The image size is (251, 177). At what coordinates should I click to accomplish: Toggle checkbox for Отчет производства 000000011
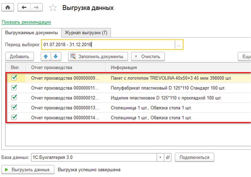(14, 88)
